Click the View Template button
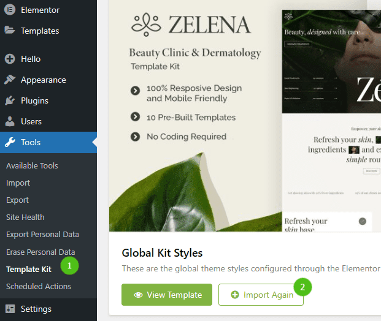The width and height of the screenshot is (381, 321). 167,295
